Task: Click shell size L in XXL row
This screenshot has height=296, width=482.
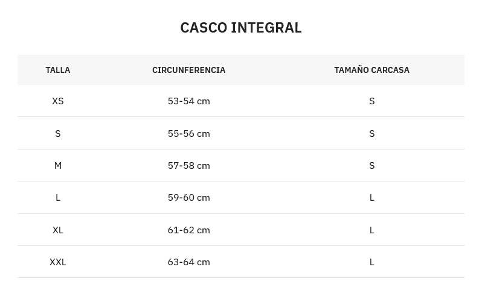Action: pos(371,262)
